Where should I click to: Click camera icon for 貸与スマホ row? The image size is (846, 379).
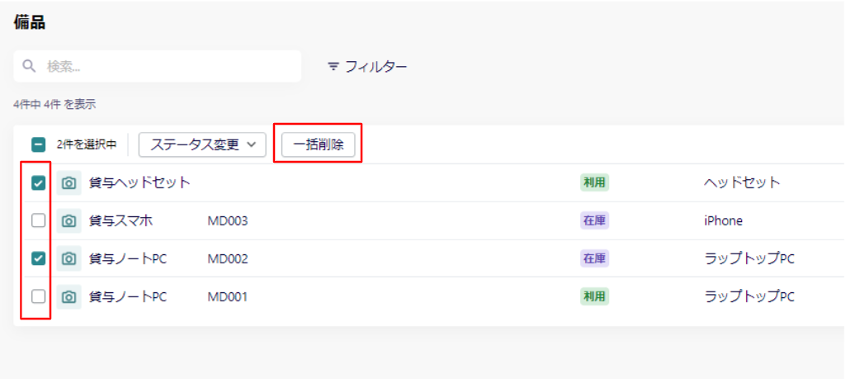coord(69,220)
